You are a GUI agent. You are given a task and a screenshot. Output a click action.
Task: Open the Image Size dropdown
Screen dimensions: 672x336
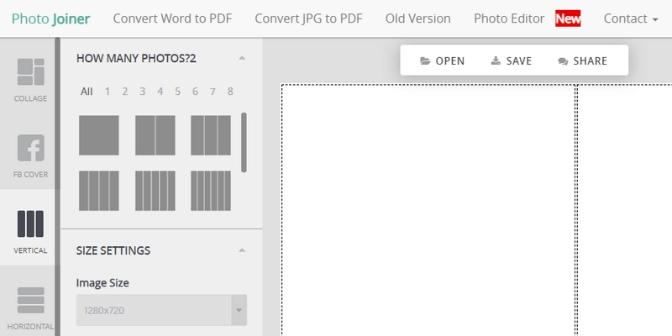[x=161, y=311]
